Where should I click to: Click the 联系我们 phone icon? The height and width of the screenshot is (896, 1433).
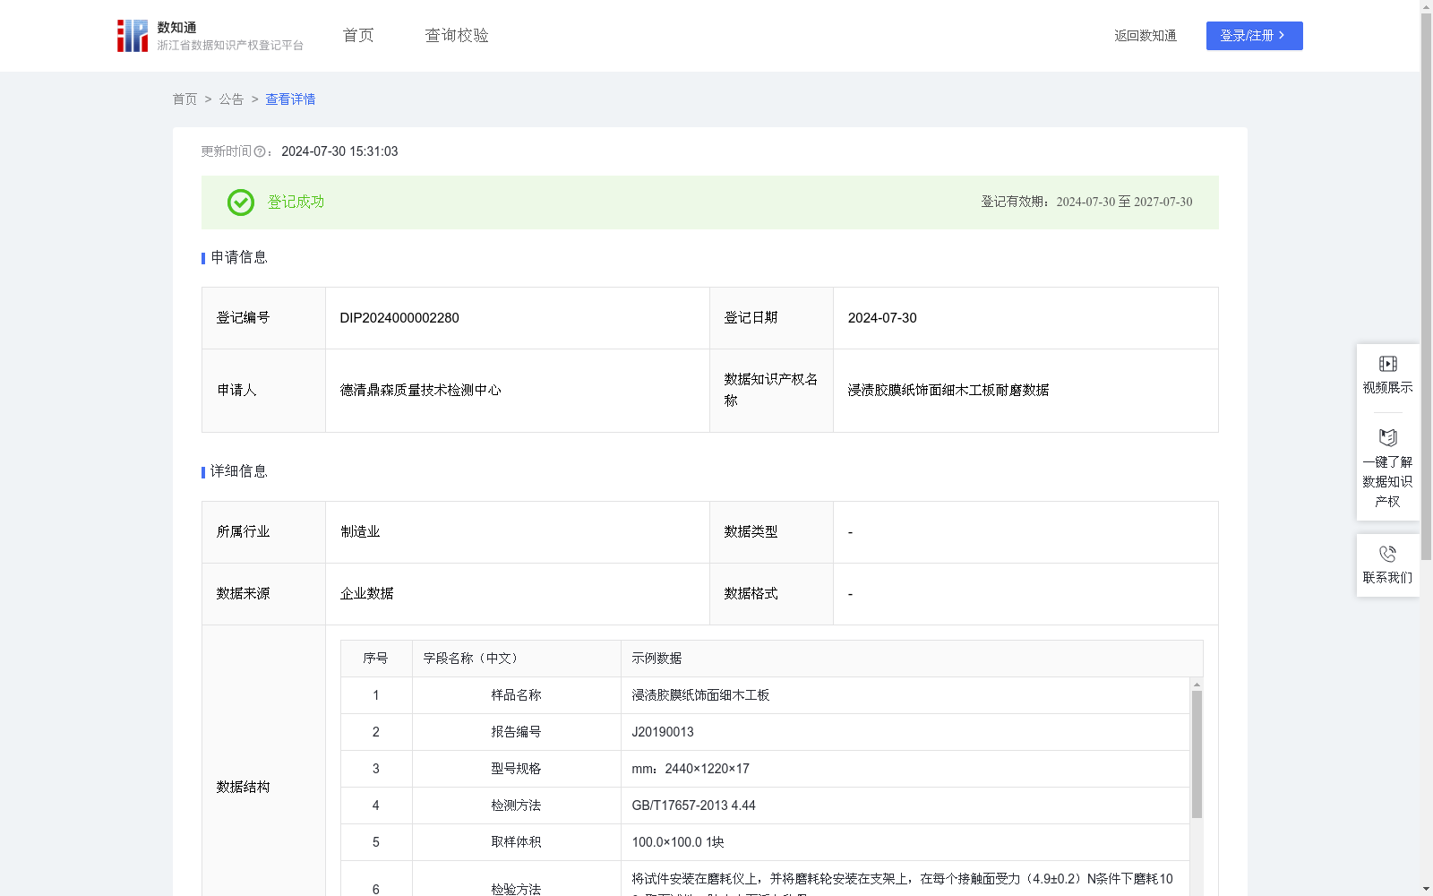tap(1387, 554)
